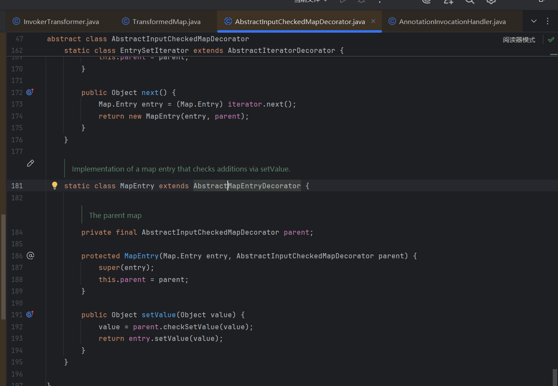Open the 当前文件 run configuration dropdown
558x386 pixels.
click(311, 1)
